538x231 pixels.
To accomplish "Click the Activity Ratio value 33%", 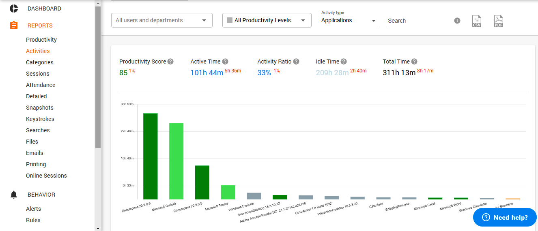I will click(264, 73).
